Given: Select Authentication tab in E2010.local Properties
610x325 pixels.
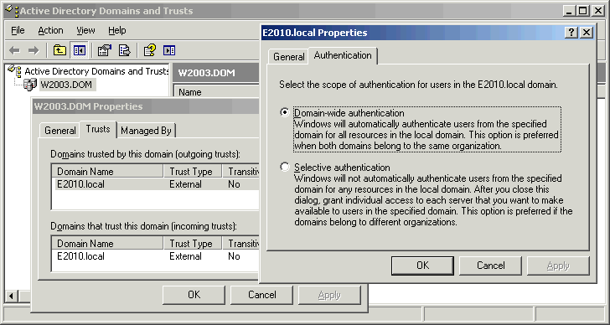Looking at the screenshot, I should pos(343,55).
